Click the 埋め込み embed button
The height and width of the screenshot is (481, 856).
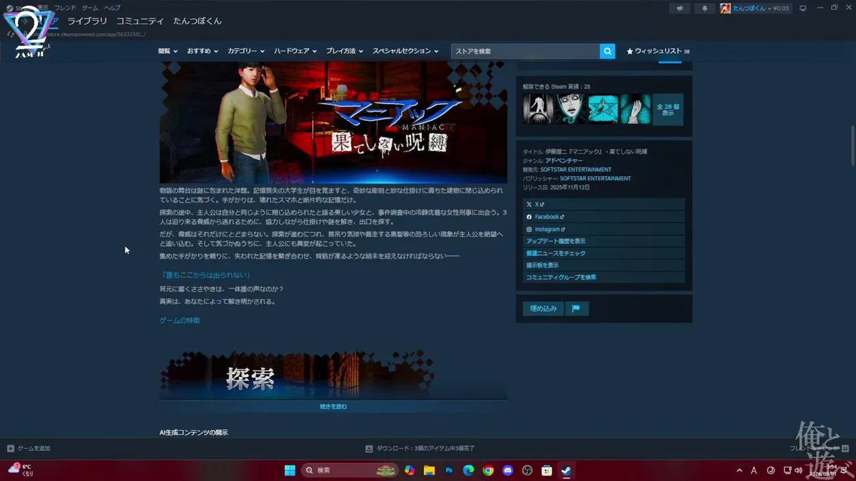pos(543,309)
